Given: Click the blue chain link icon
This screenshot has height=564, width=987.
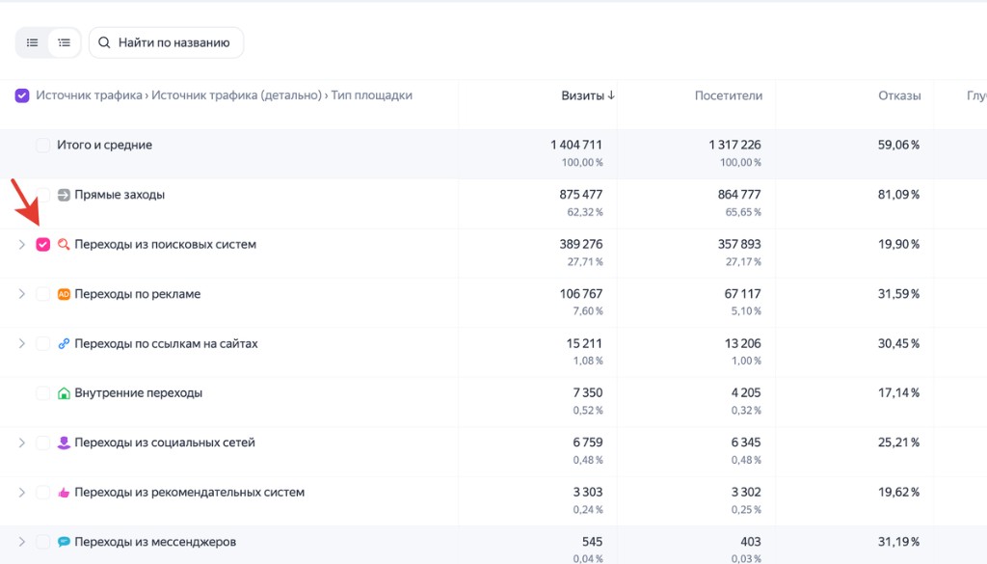Looking at the screenshot, I should [64, 343].
